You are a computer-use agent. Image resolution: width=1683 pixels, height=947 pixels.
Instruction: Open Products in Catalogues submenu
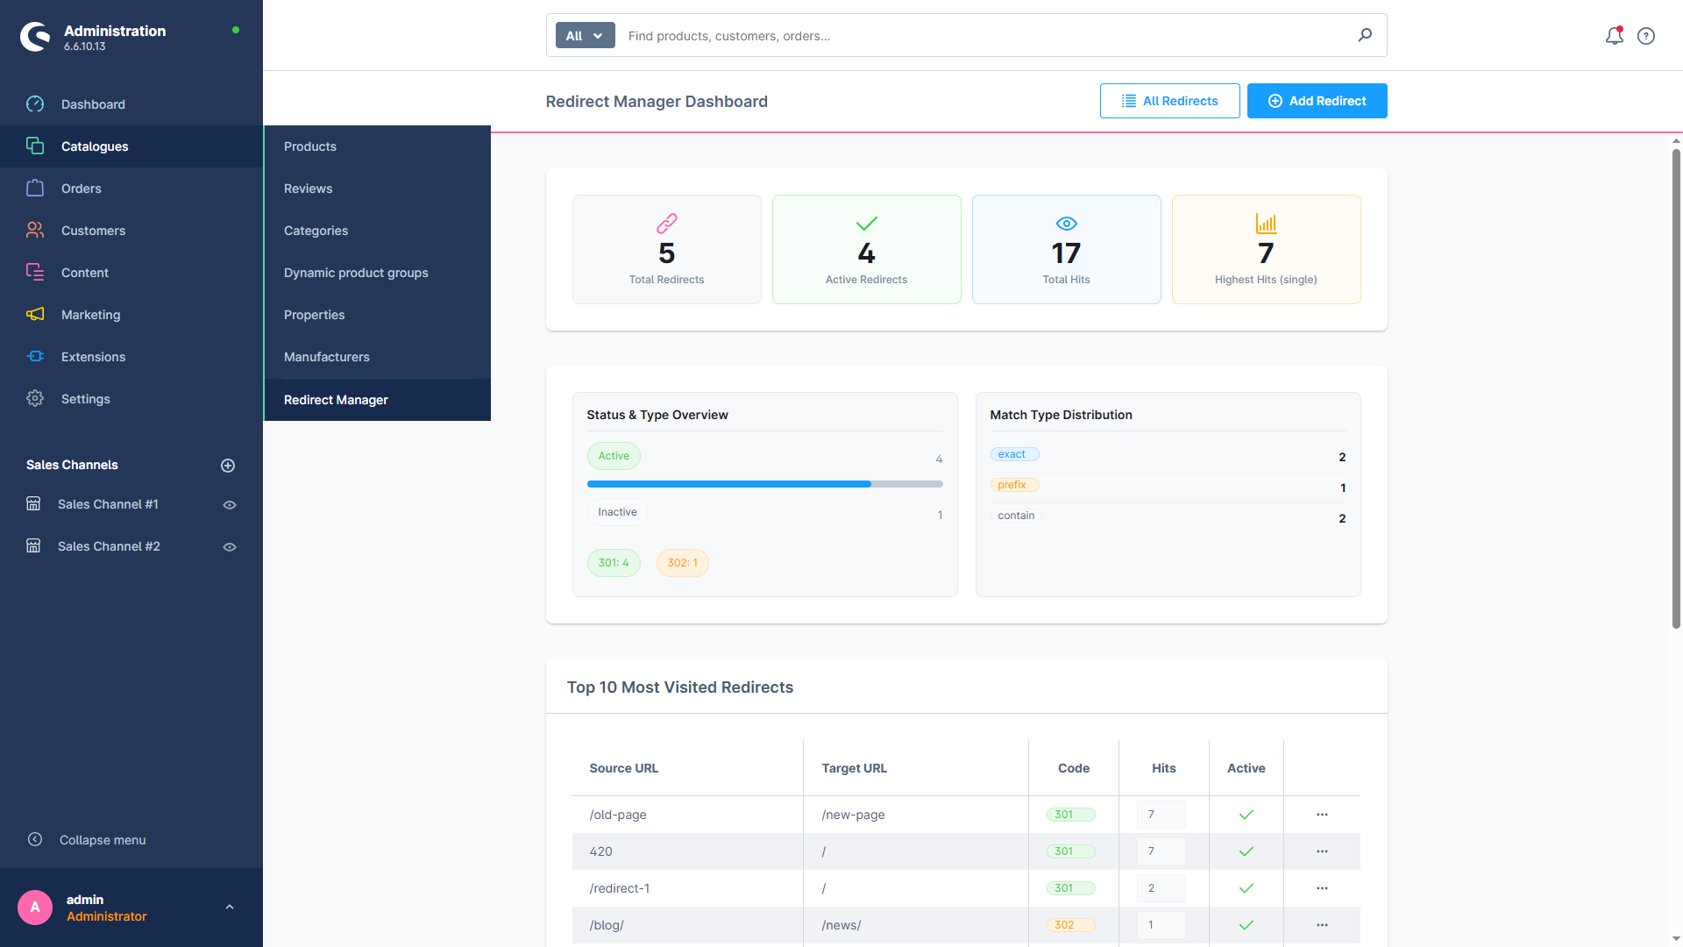point(377,146)
